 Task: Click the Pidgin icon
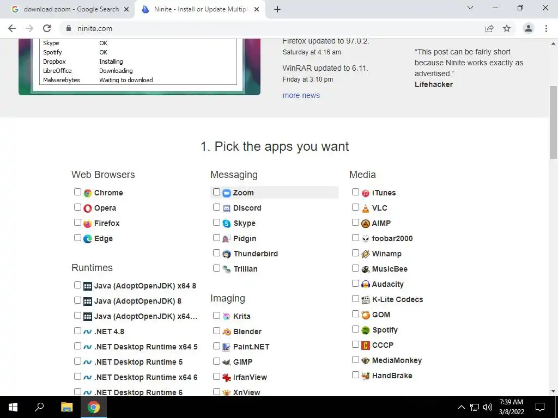[x=227, y=239]
